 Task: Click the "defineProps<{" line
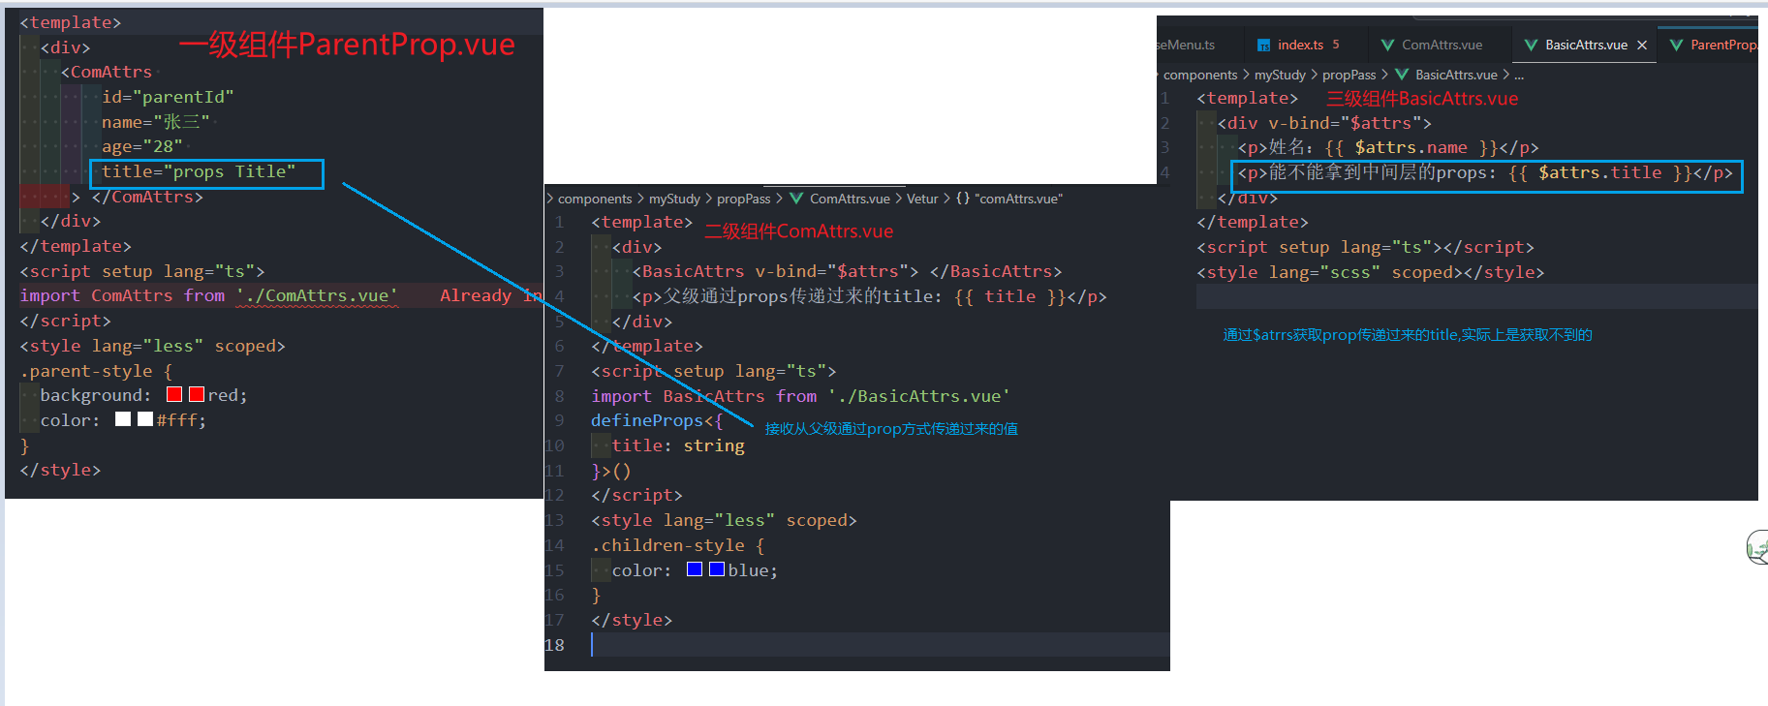click(x=657, y=420)
